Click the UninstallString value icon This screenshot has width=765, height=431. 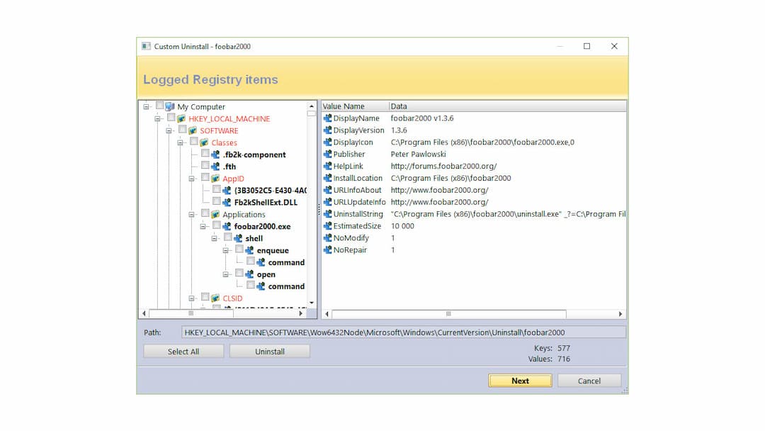(329, 213)
